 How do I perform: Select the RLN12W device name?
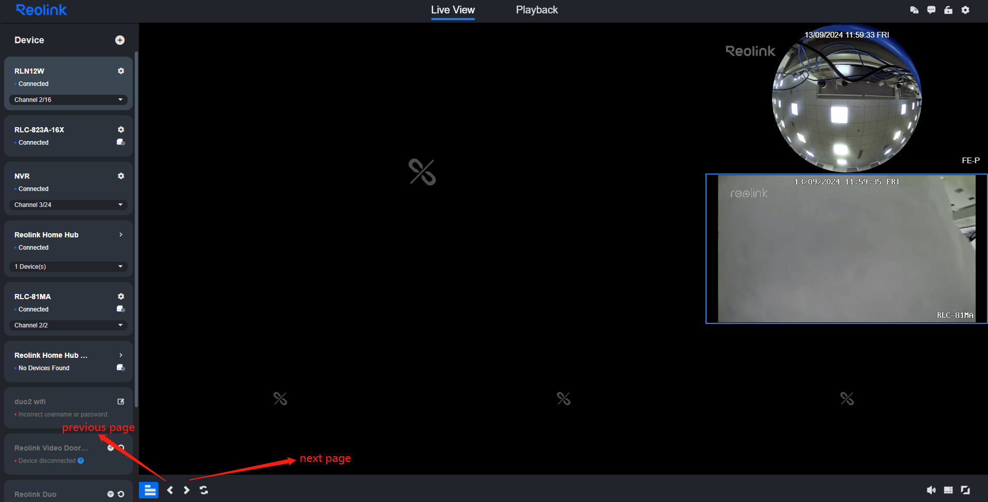(29, 71)
